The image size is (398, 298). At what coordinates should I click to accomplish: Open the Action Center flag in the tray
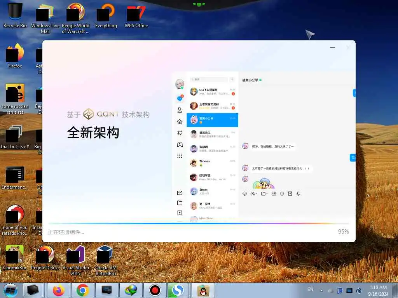(340, 291)
